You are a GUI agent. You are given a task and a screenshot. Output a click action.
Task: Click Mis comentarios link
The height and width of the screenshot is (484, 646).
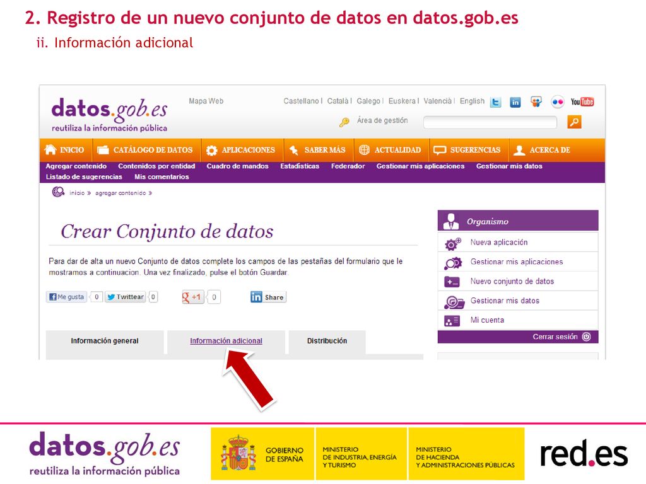point(161,177)
